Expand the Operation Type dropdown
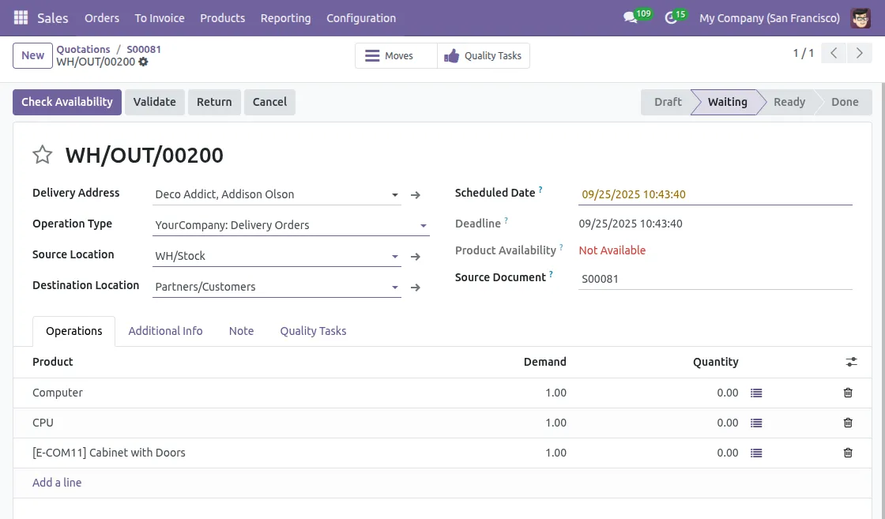Viewport: 885px width, 519px height. tap(424, 225)
